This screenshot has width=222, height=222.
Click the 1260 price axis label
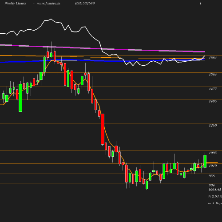coord(213,125)
